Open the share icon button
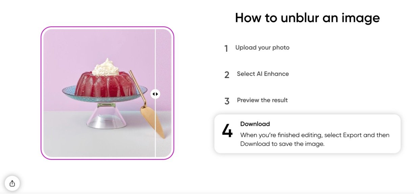The height and width of the screenshot is (194, 414). click(12, 184)
